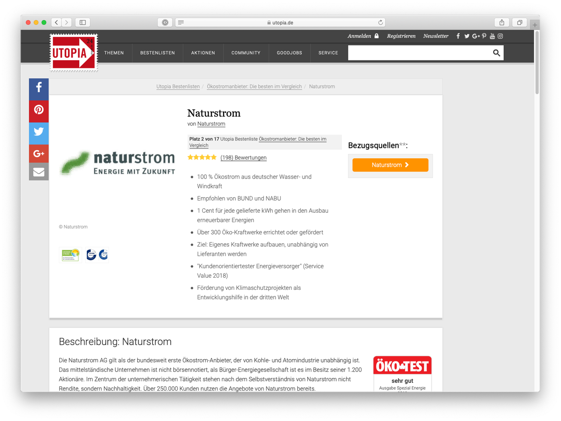Screen dimensions: 561x421
Task: Click von Naturstrom brand link
Action: coord(211,124)
